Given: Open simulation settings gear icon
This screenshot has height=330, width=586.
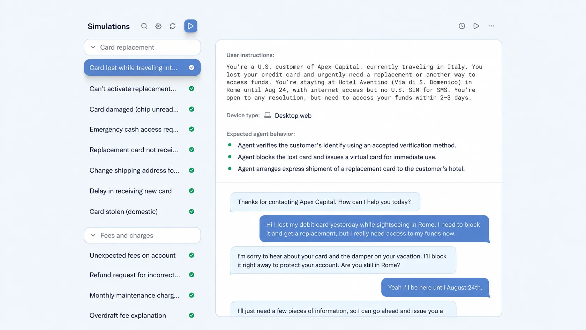Looking at the screenshot, I should coord(158,26).
